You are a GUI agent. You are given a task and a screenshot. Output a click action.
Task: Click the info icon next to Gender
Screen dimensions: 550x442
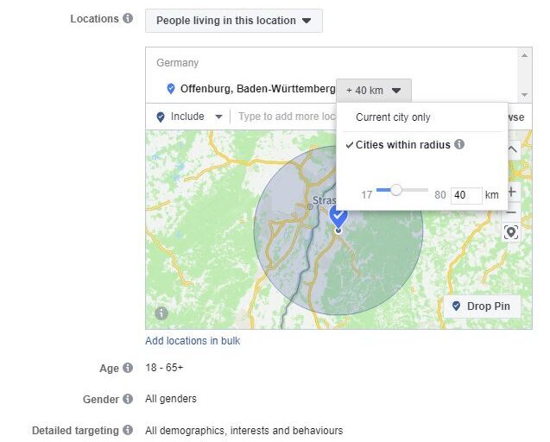pyautogui.click(x=128, y=399)
